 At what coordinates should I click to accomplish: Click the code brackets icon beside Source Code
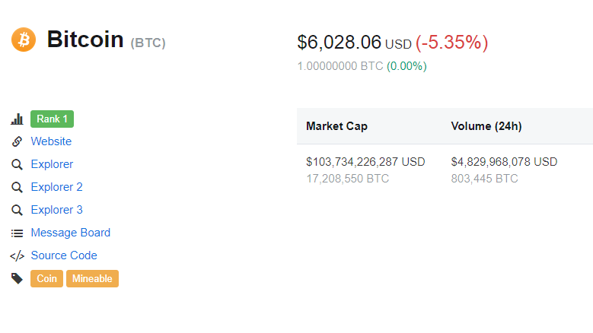point(17,255)
